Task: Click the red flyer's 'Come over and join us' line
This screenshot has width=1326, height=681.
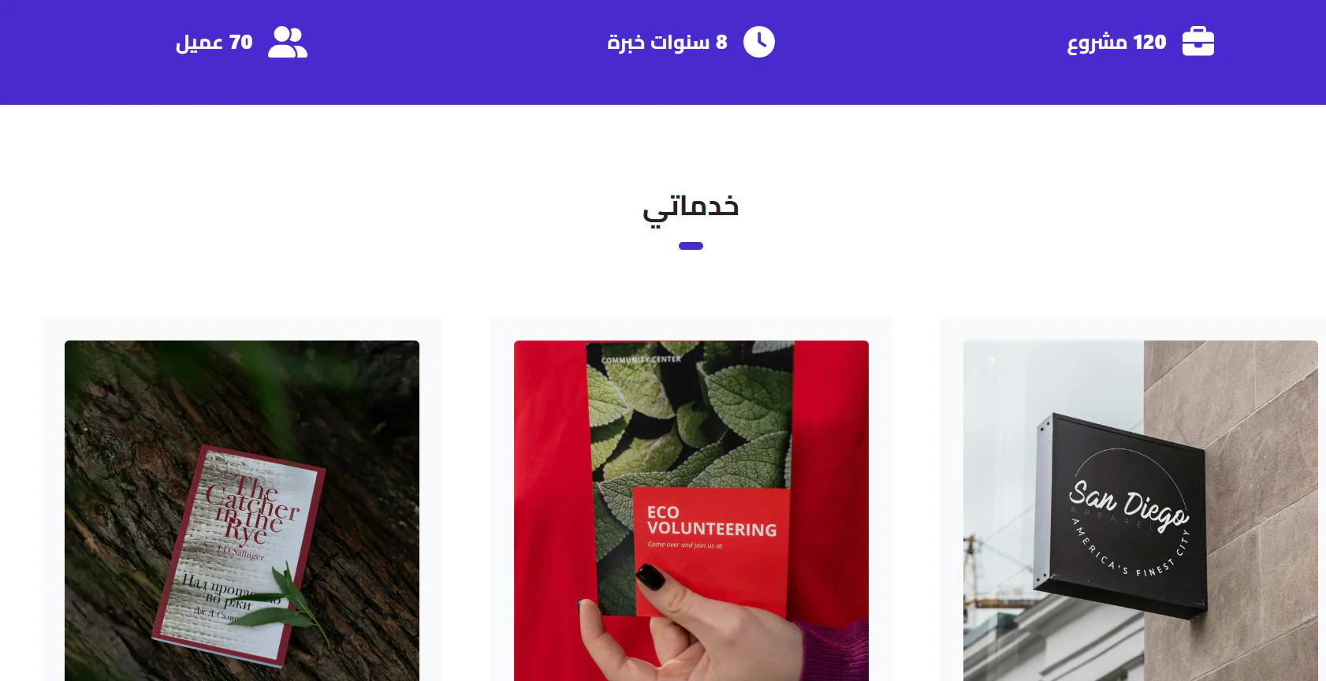Action: (685, 545)
